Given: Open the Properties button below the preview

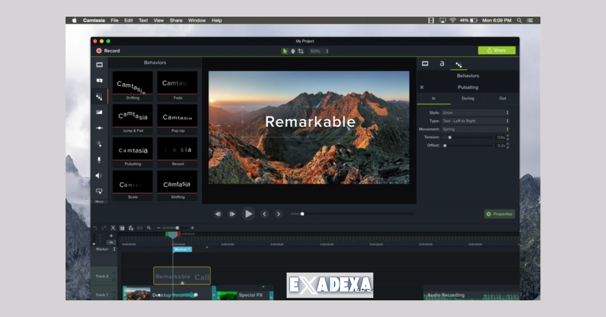Looking at the screenshot, I should (x=499, y=214).
